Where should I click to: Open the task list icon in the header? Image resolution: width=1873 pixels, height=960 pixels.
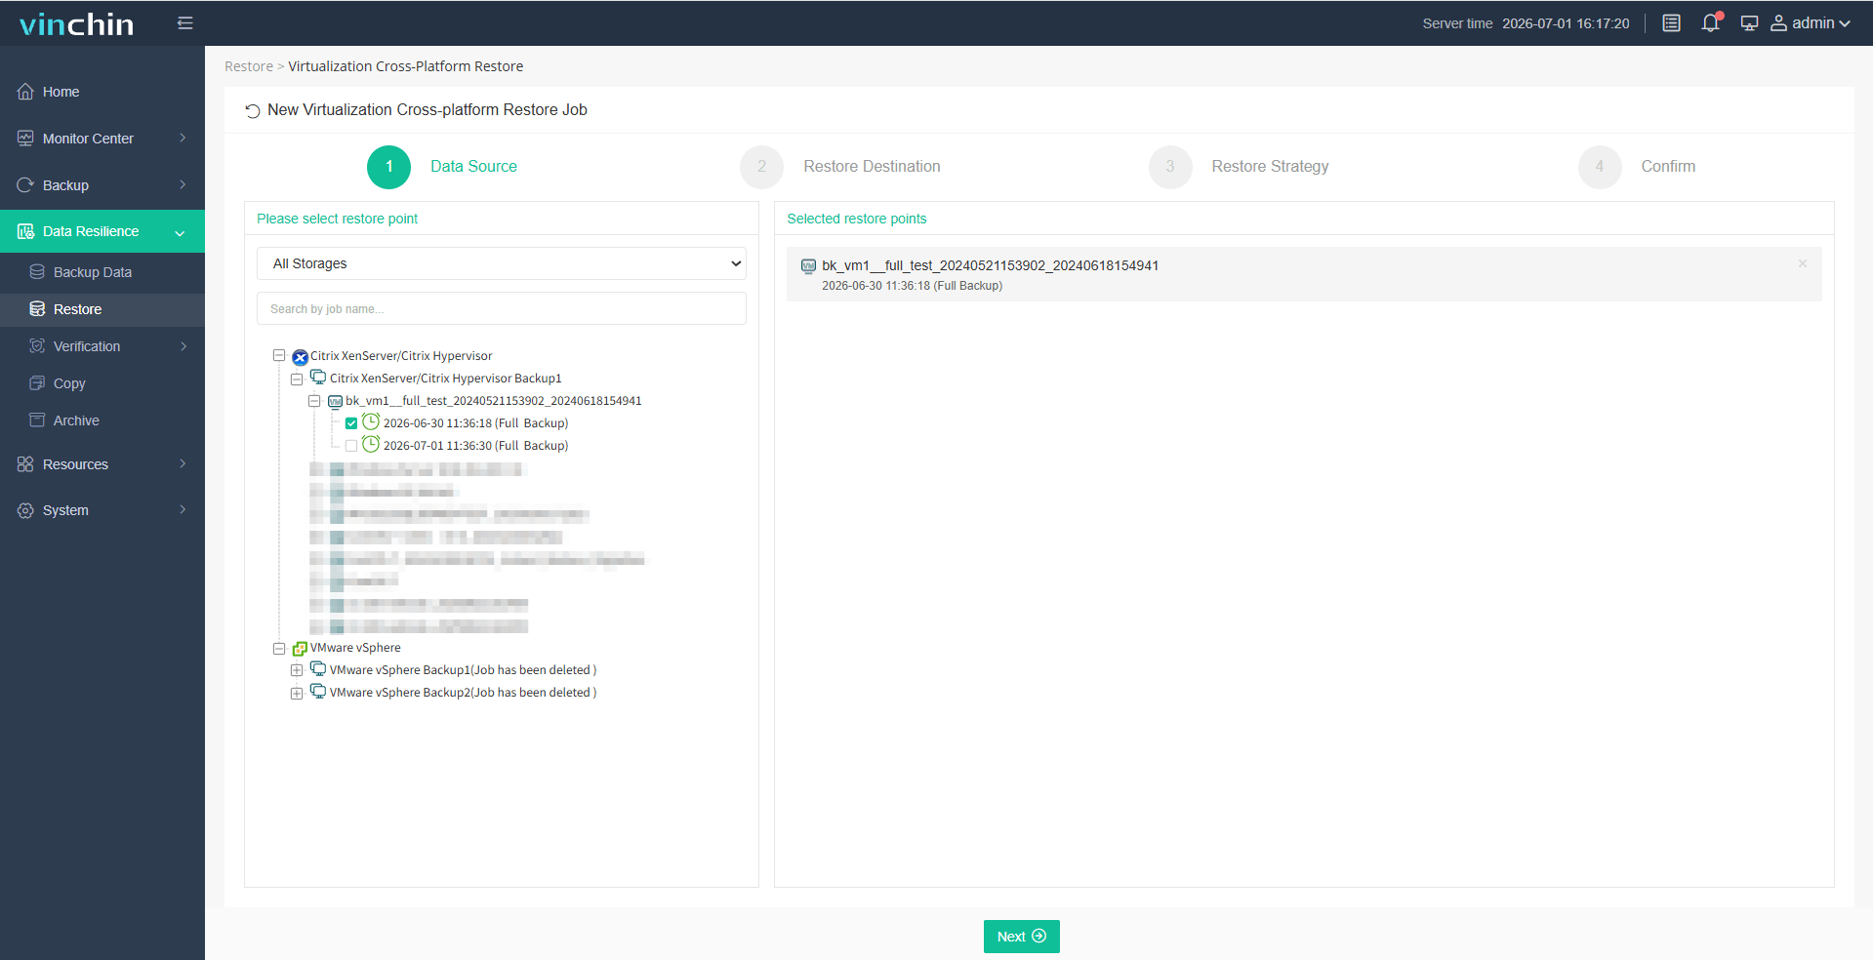(x=1671, y=23)
